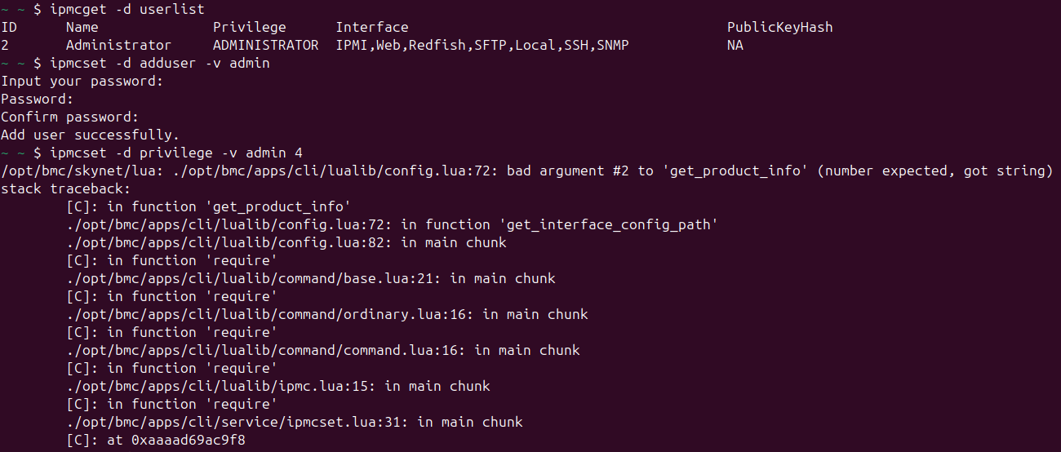Click the "Input your password:" line
This screenshot has width=1061, height=452.
[x=82, y=82]
